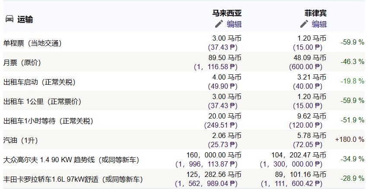Click Malaysia's 单程票 price 3.00 马币
Image resolution: width=366 pixels, height=189 pixels.
(x=227, y=38)
